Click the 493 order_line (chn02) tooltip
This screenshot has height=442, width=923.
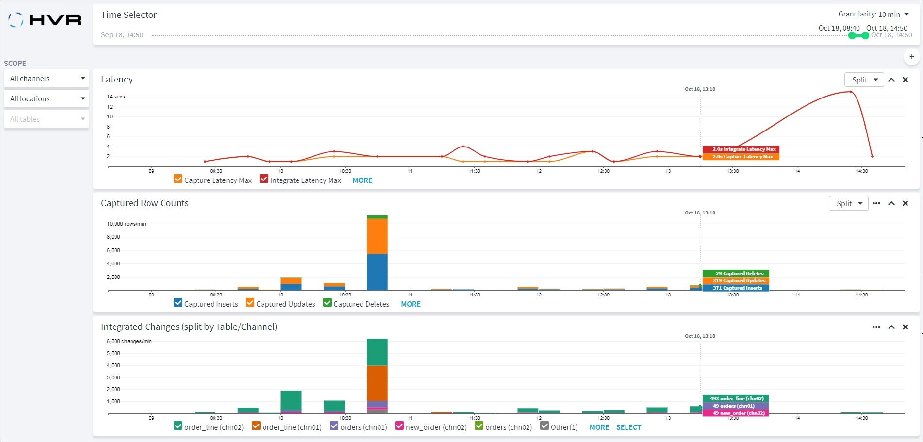736,398
